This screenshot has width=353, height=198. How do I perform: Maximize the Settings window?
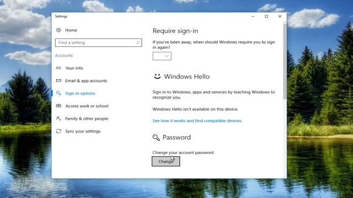(266, 16)
